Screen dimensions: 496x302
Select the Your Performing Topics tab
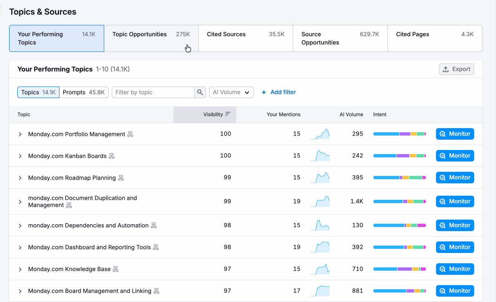(x=57, y=38)
